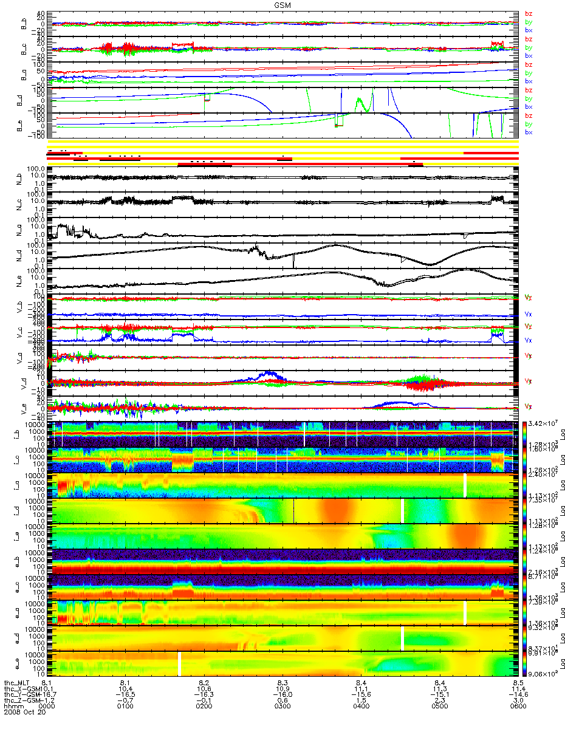Select the Vx legend label in V_b panel

click(529, 315)
